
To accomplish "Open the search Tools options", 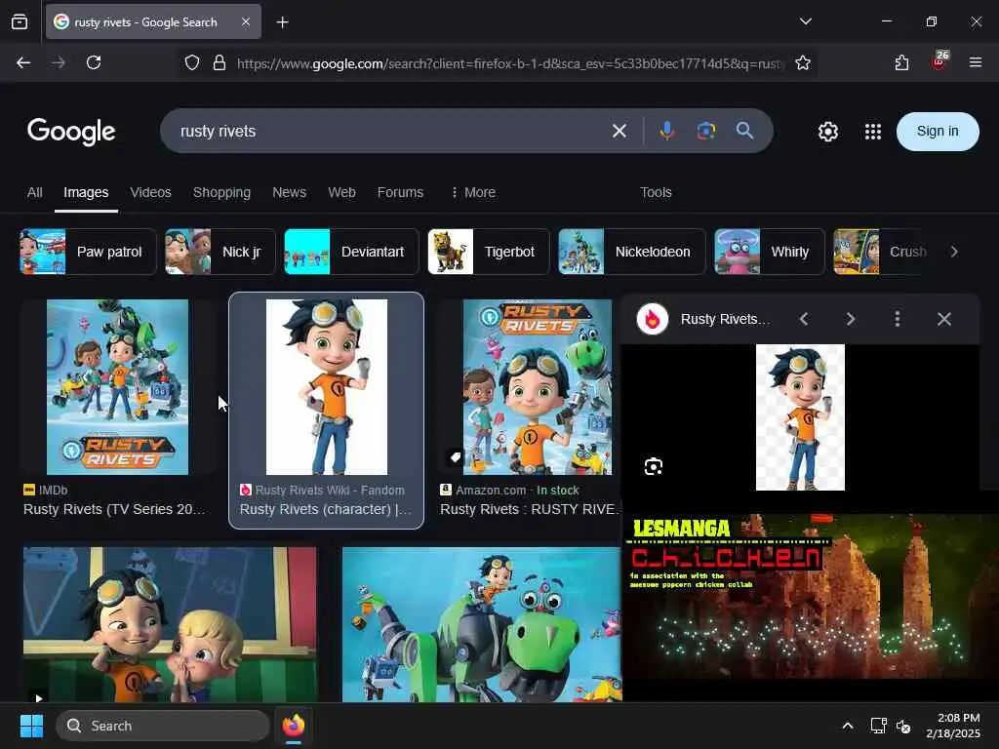I will click(656, 192).
